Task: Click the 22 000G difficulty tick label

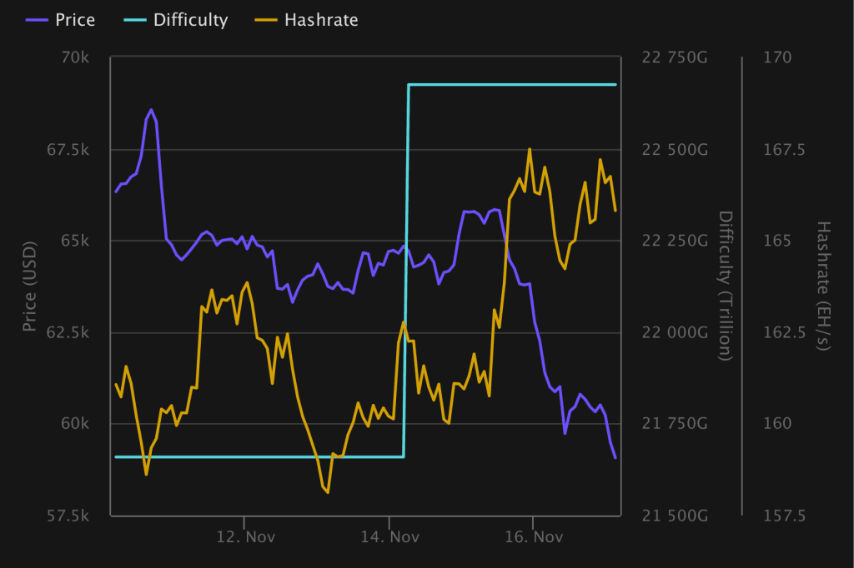Action: (676, 333)
